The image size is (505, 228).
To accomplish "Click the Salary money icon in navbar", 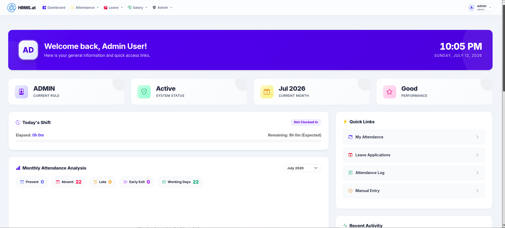I will (x=129, y=8).
